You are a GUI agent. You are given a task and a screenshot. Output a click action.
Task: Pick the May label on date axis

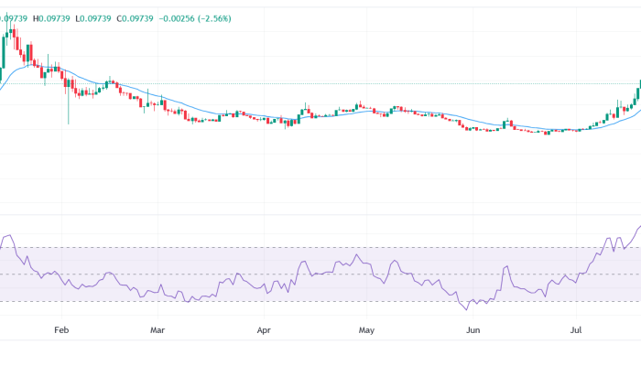click(x=367, y=328)
